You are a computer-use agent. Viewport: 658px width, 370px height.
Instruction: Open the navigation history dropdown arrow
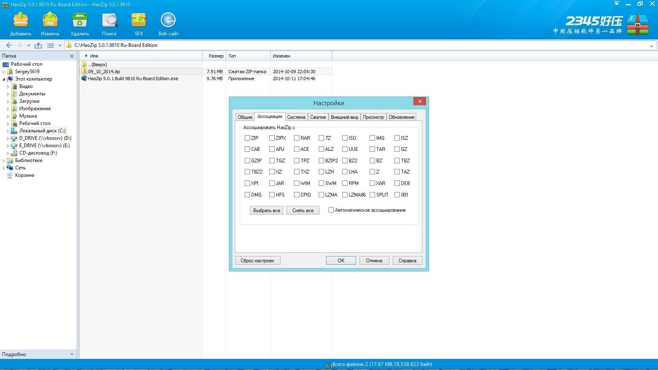click(28, 46)
